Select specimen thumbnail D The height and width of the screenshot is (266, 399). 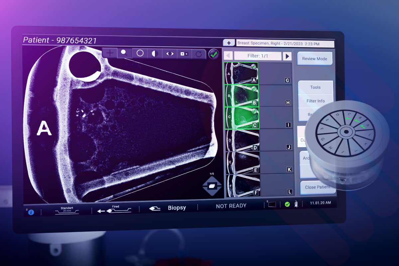pos(242,140)
